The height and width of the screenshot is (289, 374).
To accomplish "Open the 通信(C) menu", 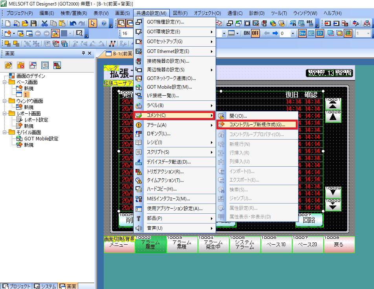I will [235, 13].
